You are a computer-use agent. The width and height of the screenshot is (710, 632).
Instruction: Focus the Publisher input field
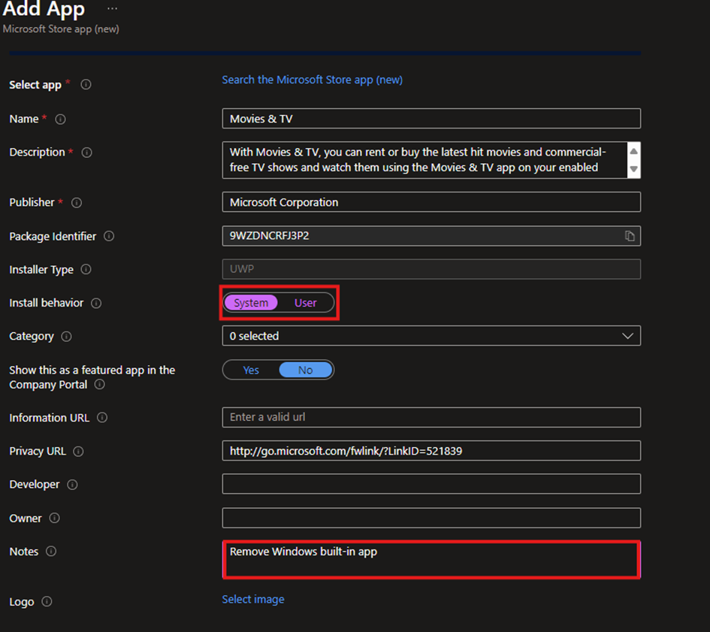431,202
